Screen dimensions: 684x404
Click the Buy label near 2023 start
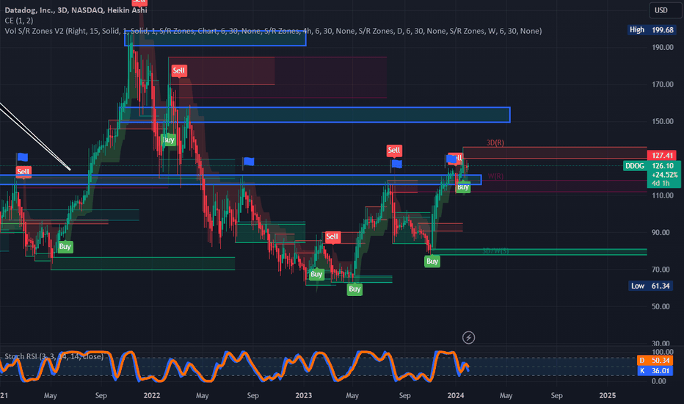point(316,274)
